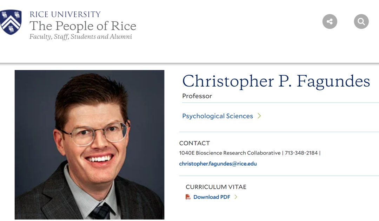This screenshot has width=379, height=221.
Task: Click the share icon in the header
Action: pyautogui.click(x=330, y=21)
